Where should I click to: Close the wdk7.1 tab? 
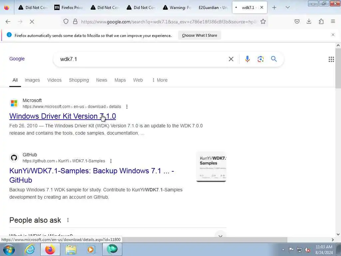point(262,7)
